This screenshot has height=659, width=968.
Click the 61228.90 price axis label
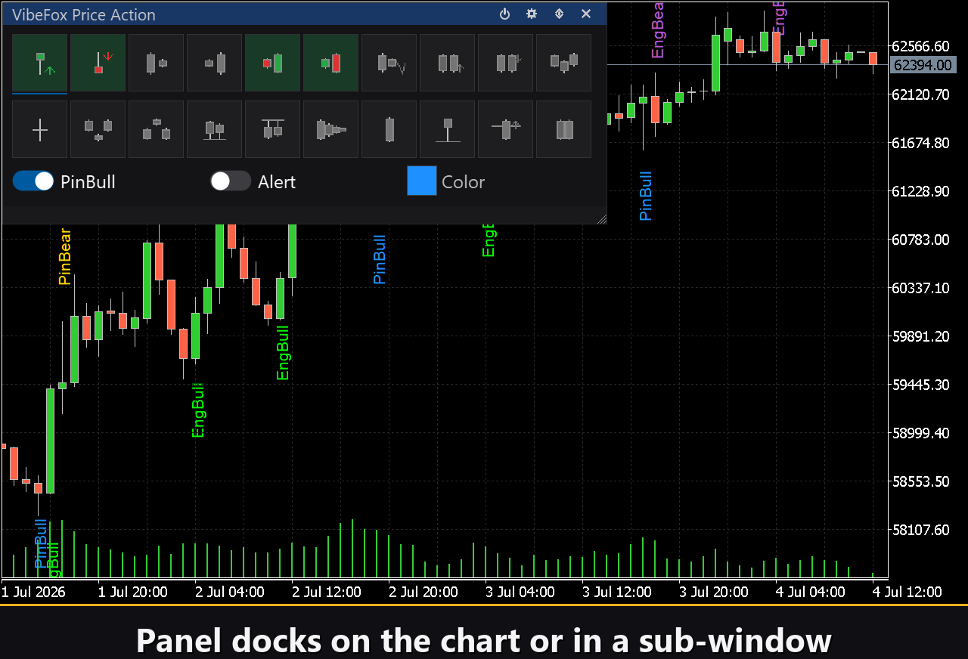click(921, 191)
